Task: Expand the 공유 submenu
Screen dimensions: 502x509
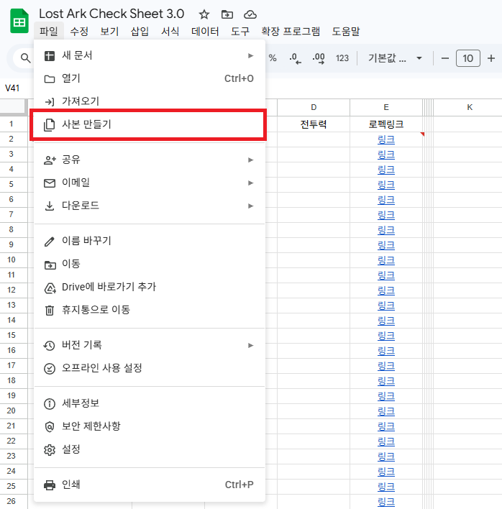Action: coord(150,160)
